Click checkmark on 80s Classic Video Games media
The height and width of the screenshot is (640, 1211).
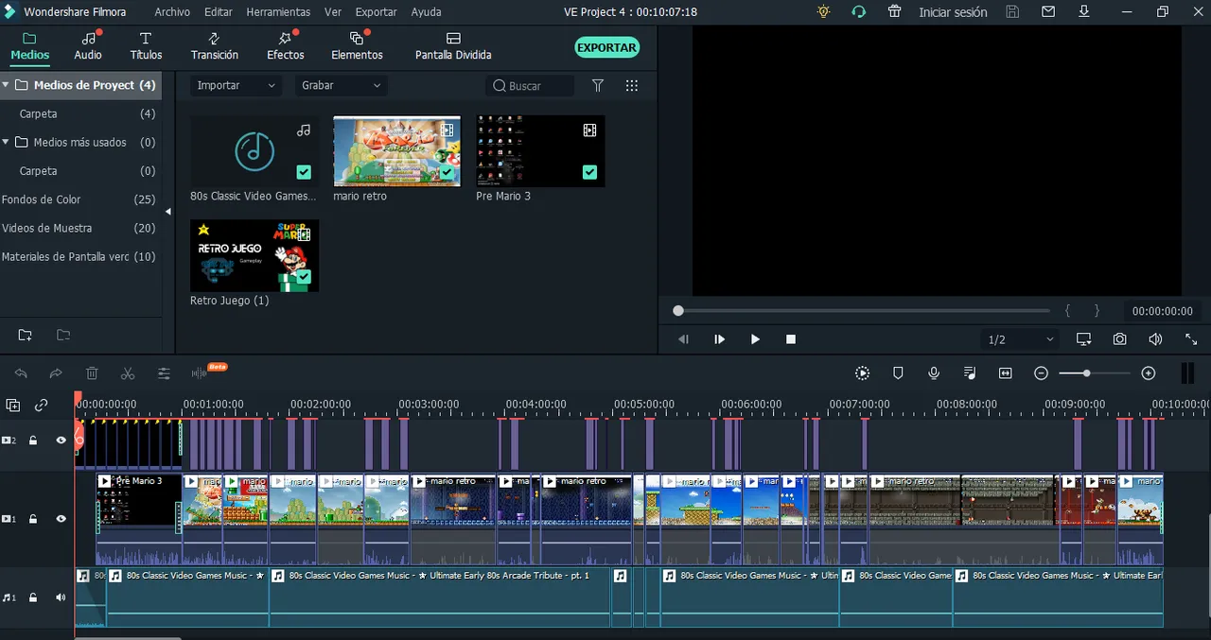[304, 172]
